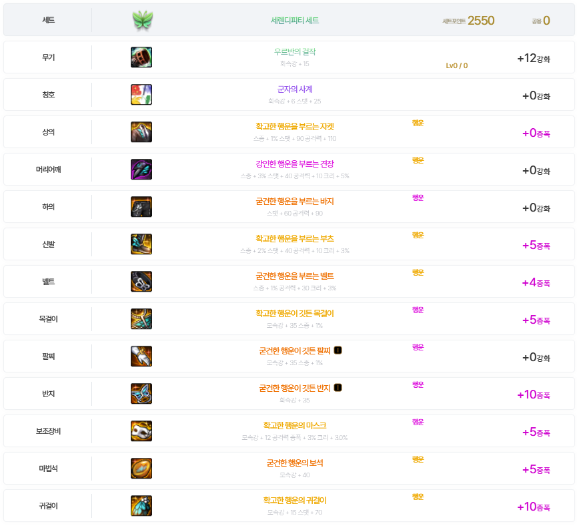Open the 보조장비 mask item icon
This screenshot has height=530, width=577.
click(x=141, y=431)
